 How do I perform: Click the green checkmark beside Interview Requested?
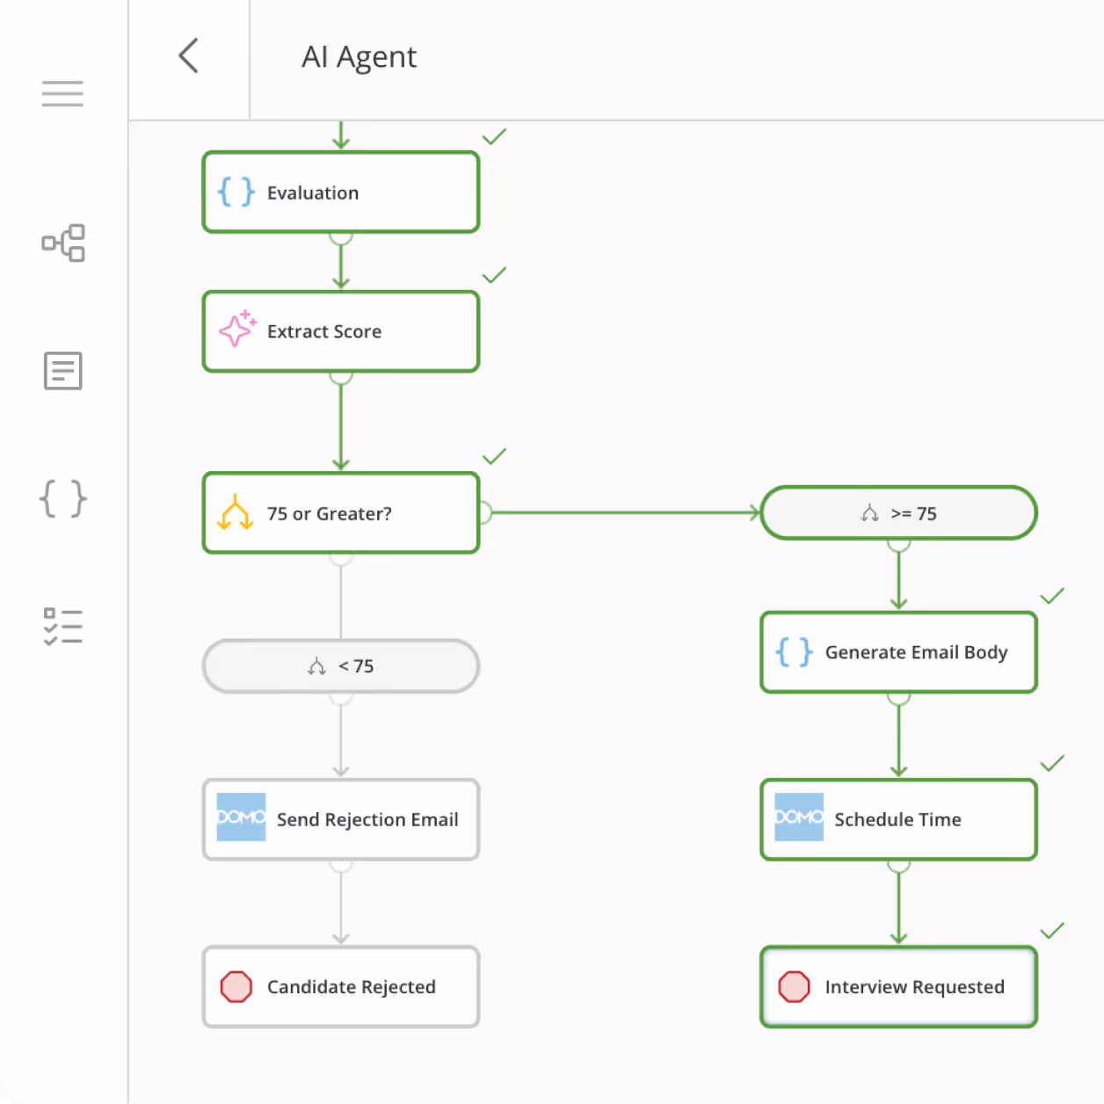[x=1052, y=931]
